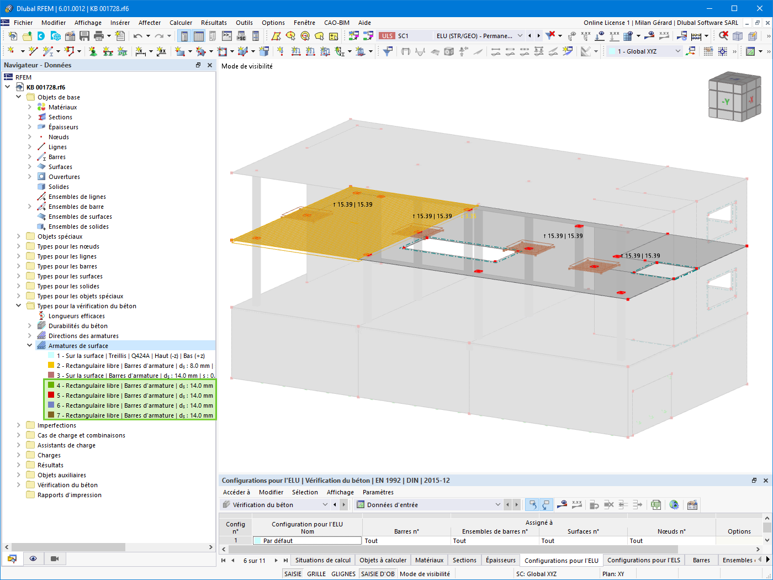Click the ULS badge next to SC1

coord(387,36)
